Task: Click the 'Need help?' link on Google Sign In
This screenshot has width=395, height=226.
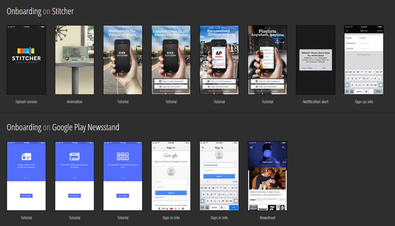Action: click(159, 197)
